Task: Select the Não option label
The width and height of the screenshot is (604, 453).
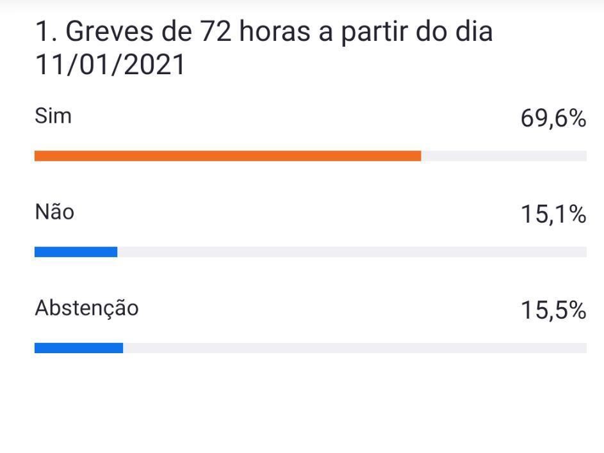Action: 54,212
